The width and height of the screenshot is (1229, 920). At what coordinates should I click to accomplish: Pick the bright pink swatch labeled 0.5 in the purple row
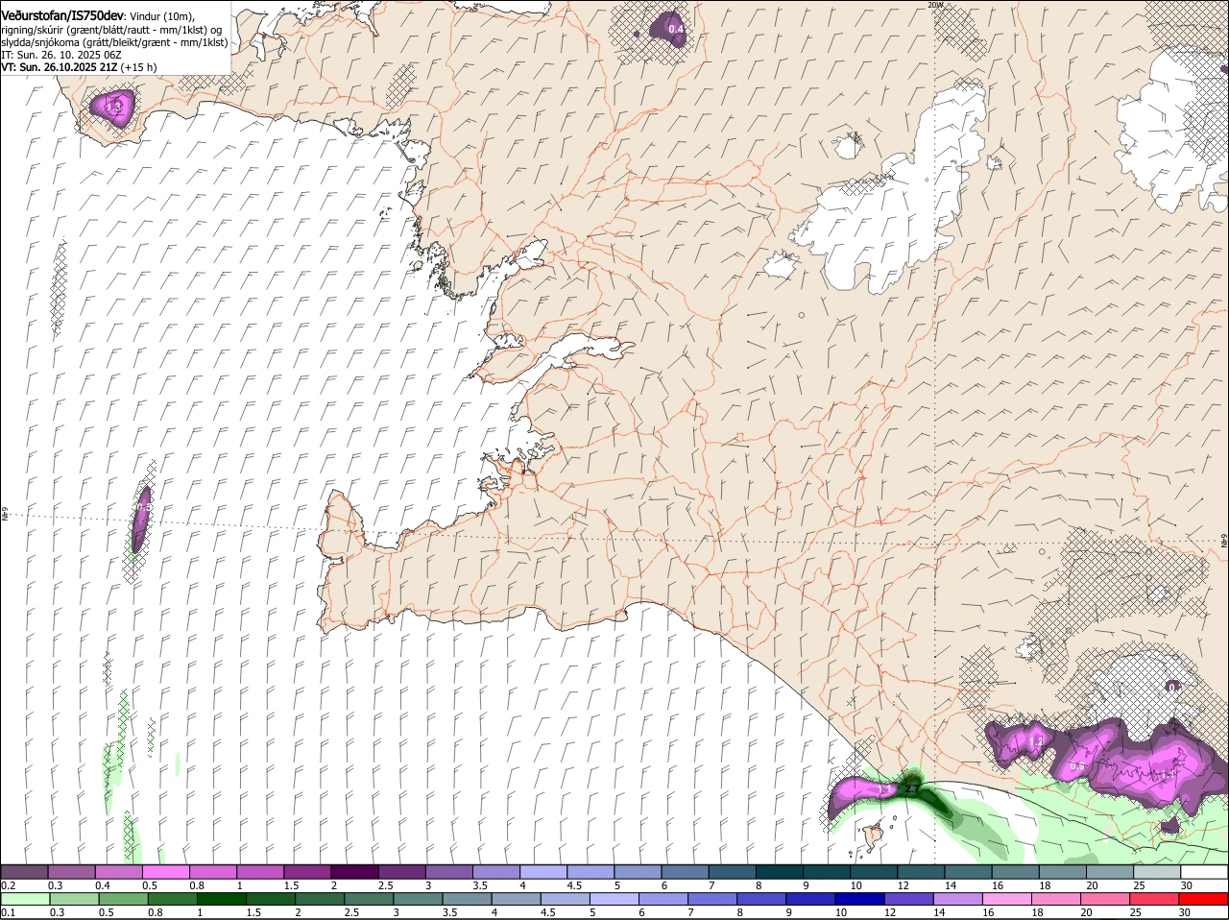[165, 871]
